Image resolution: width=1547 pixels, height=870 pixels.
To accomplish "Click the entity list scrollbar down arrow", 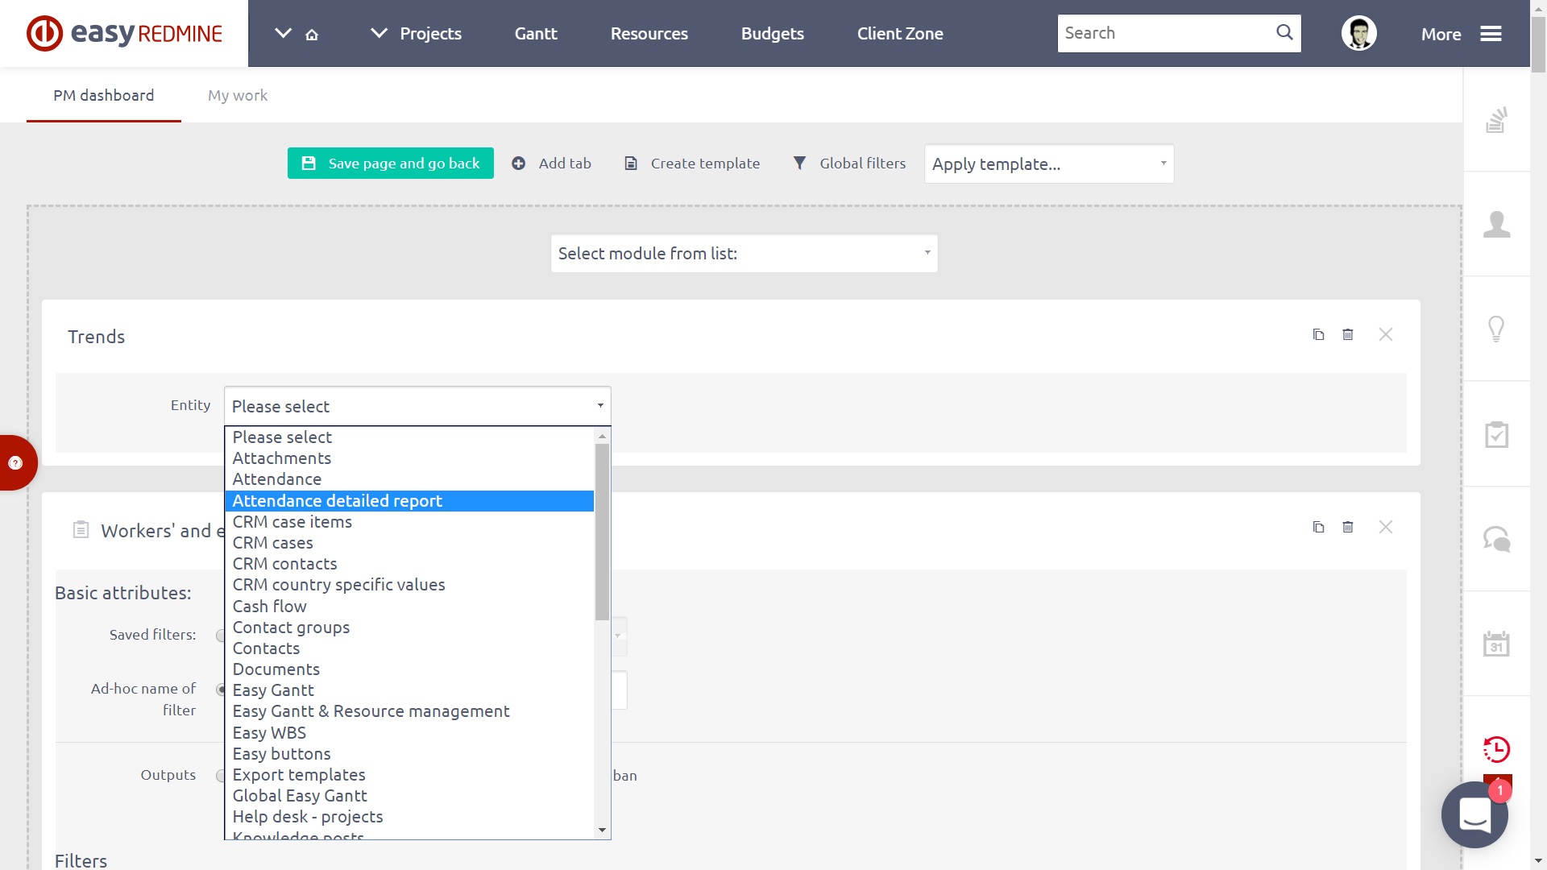I will (602, 830).
